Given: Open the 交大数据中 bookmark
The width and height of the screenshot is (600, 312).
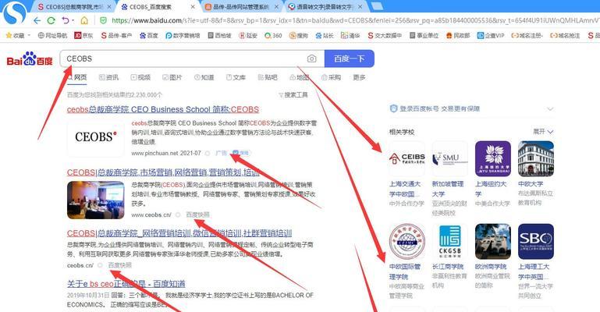Looking at the screenshot, I should 385,35.
